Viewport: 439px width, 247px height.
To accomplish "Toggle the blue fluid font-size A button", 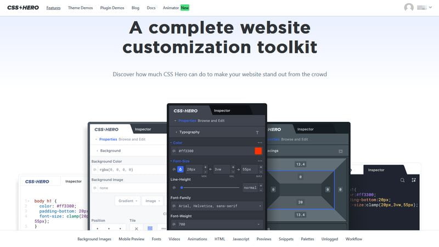I will tap(181, 169).
